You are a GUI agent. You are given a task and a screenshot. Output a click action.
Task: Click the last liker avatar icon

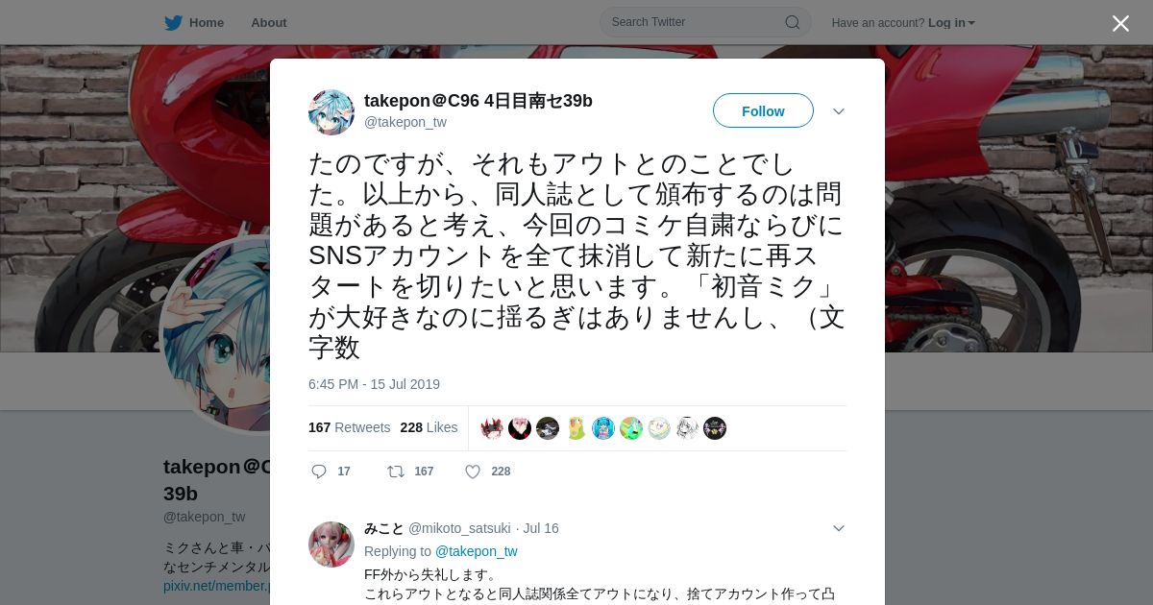coord(715,428)
